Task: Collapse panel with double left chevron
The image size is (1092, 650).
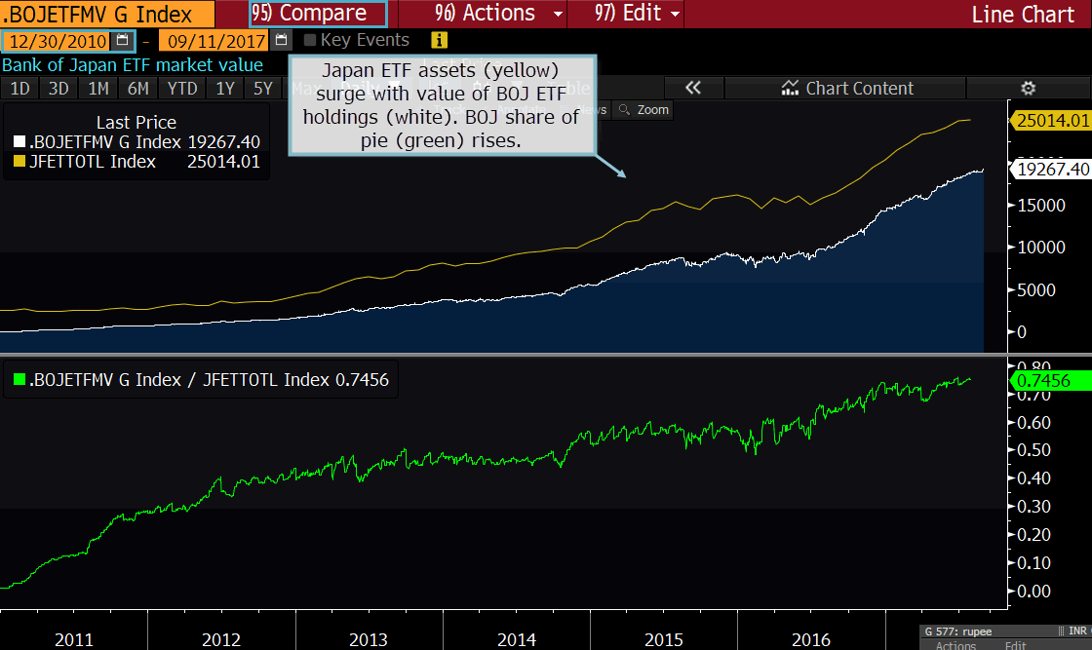Action: coord(693,88)
